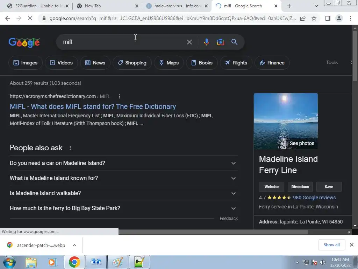Filter results by Videos
Image resolution: width=358 pixels, height=269 pixels.
click(x=61, y=63)
